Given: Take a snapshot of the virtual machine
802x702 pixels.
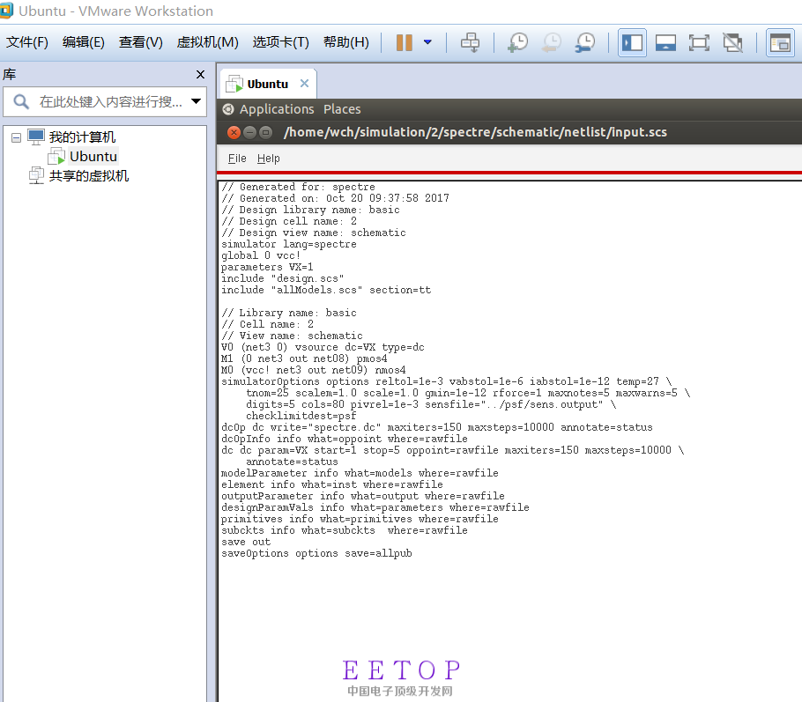Looking at the screenshot, I should [517, 42].
